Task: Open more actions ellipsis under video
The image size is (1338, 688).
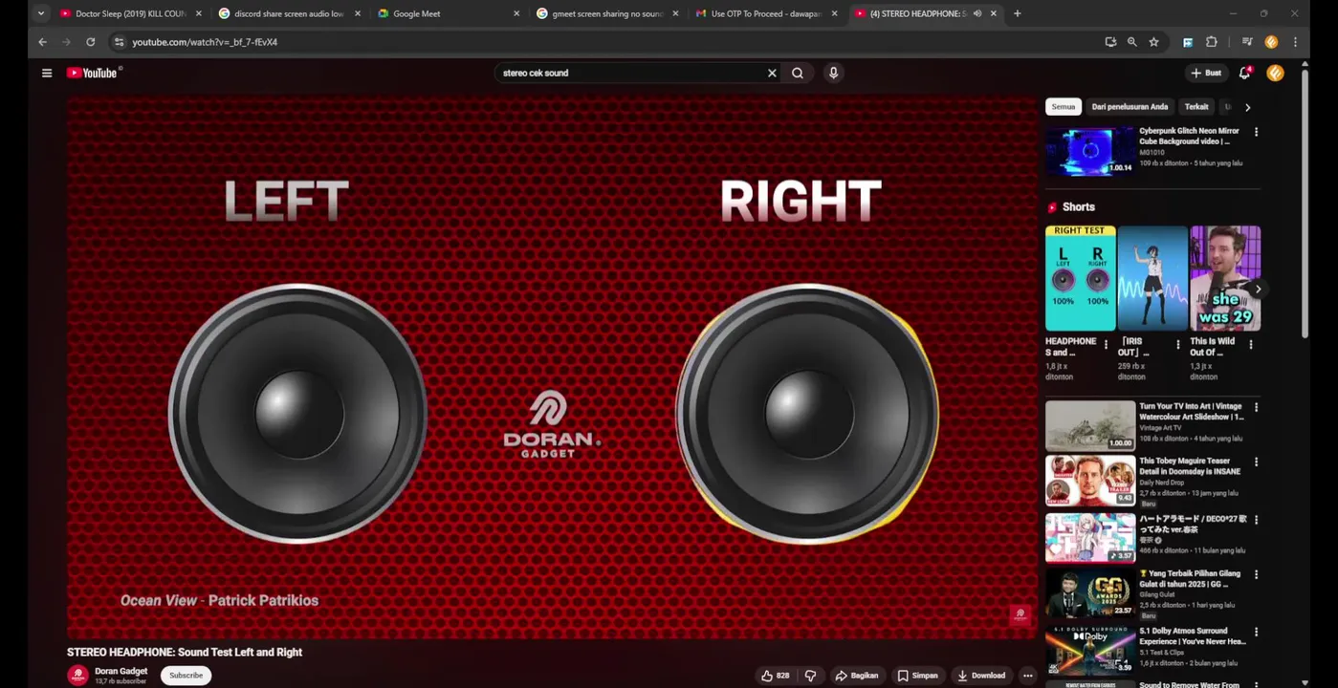Action: 1027,676
